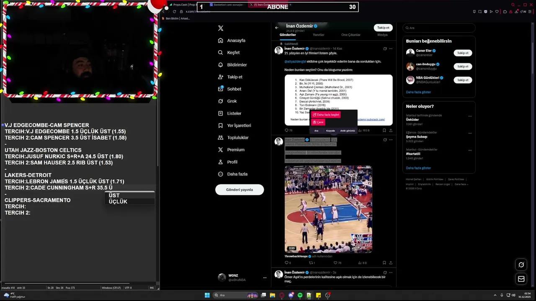Switch to Gönderiler tab
This screenshot has width=536, height=301.
tap(288, 35)
